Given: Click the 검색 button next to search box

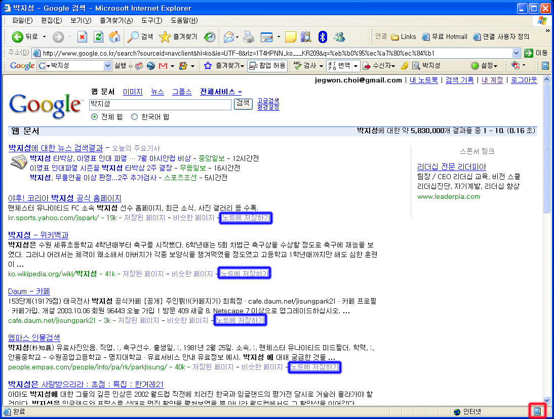Looking at the screenshot, I should (243, 103).
